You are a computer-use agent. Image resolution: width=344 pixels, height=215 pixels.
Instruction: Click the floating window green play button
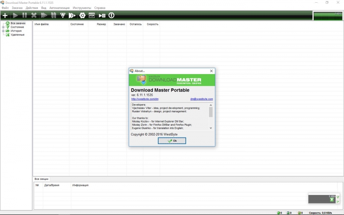point(332,200)
